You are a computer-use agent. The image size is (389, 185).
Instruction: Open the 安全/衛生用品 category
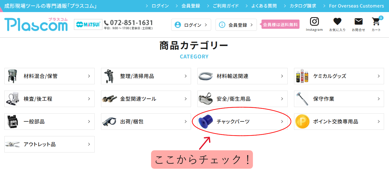242,99
